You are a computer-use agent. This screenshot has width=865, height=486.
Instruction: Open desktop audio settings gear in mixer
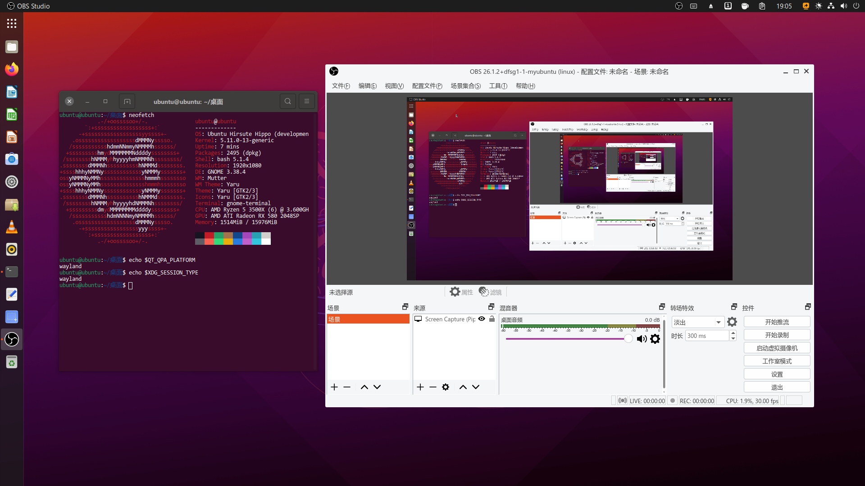tap(655, 339)
